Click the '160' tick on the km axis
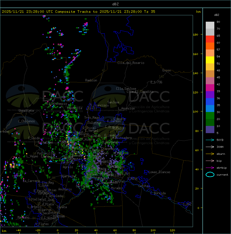231x234 pixels. [x=195, y=54]
